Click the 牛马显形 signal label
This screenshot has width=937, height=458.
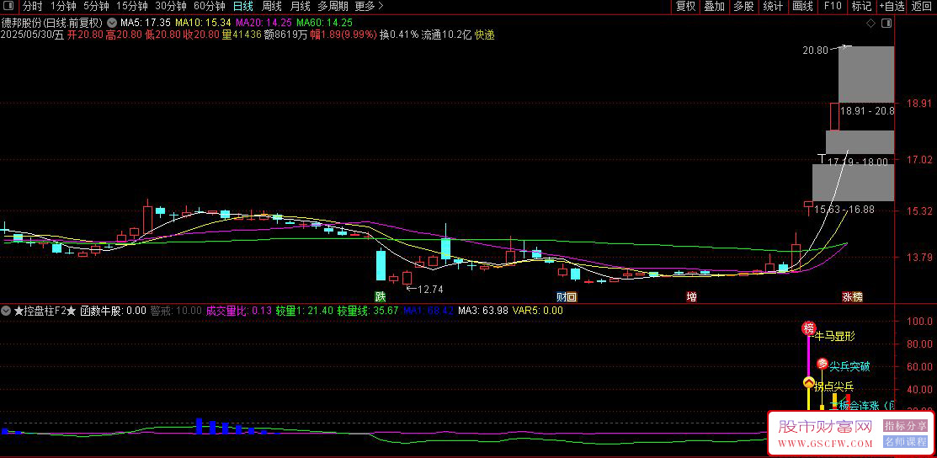(835, 336)
